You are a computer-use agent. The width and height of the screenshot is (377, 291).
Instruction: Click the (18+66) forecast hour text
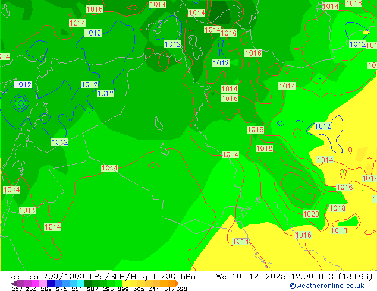pos(356,277)
